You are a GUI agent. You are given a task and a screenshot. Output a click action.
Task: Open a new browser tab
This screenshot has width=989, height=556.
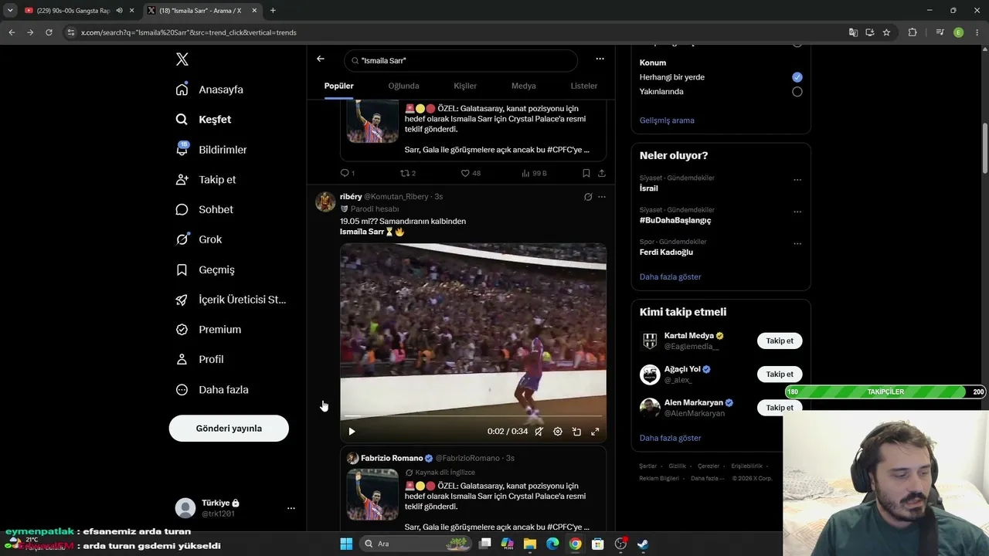pos(273,11)
